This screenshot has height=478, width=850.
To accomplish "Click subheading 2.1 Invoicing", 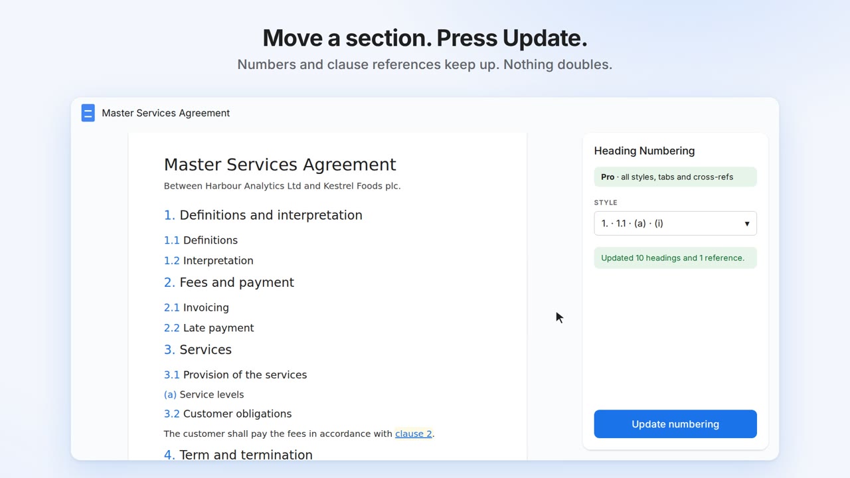I will (x=197, y=307).
